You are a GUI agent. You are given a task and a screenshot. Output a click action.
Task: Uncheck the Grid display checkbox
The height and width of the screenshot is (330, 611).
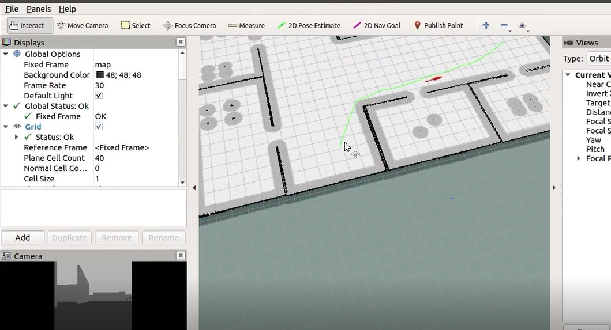(99, 127)
